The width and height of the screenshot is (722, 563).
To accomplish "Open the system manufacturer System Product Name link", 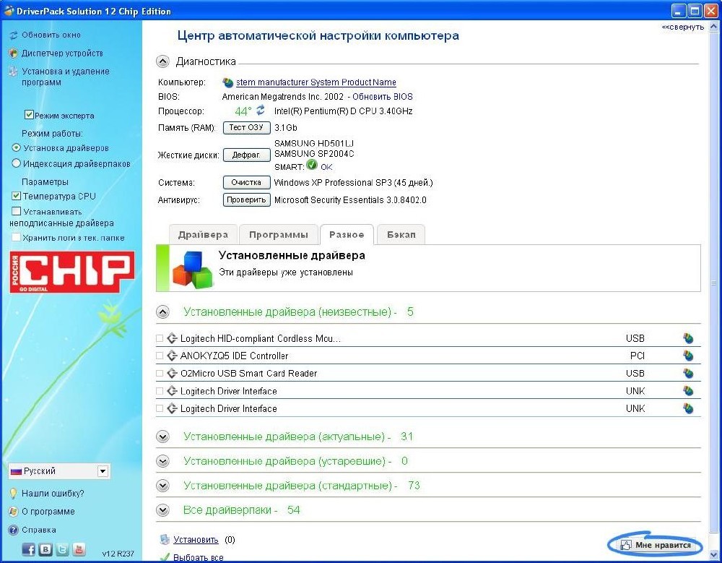I will pos(316,82).
